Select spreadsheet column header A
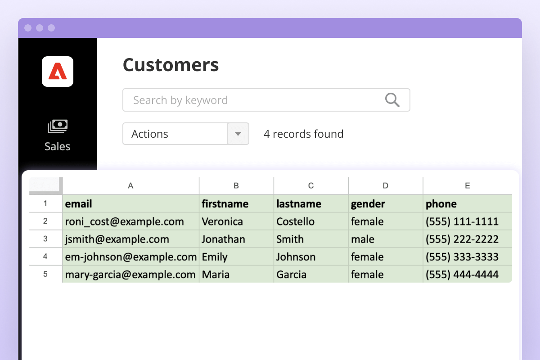The width and height of the screenshot is (540, 360). (130, 185)
